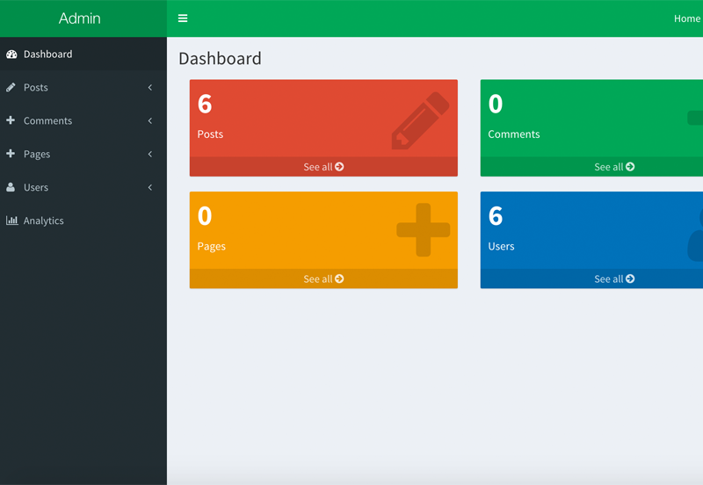This screenshot has width=703, height=485.
Task: Click the arrow icon in the Comments card See all
Action: point(630,167)
